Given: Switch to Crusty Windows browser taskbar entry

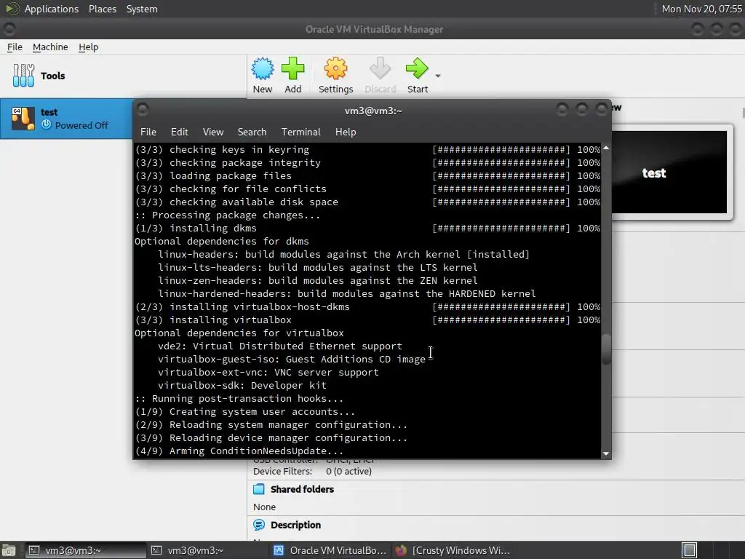Looking at the screenshot, I should coord(453,550).
